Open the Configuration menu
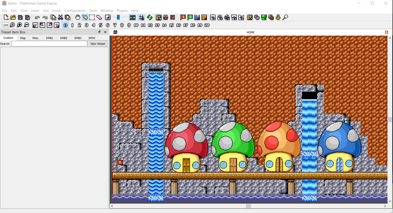393x213 pixels. point(75,11)
